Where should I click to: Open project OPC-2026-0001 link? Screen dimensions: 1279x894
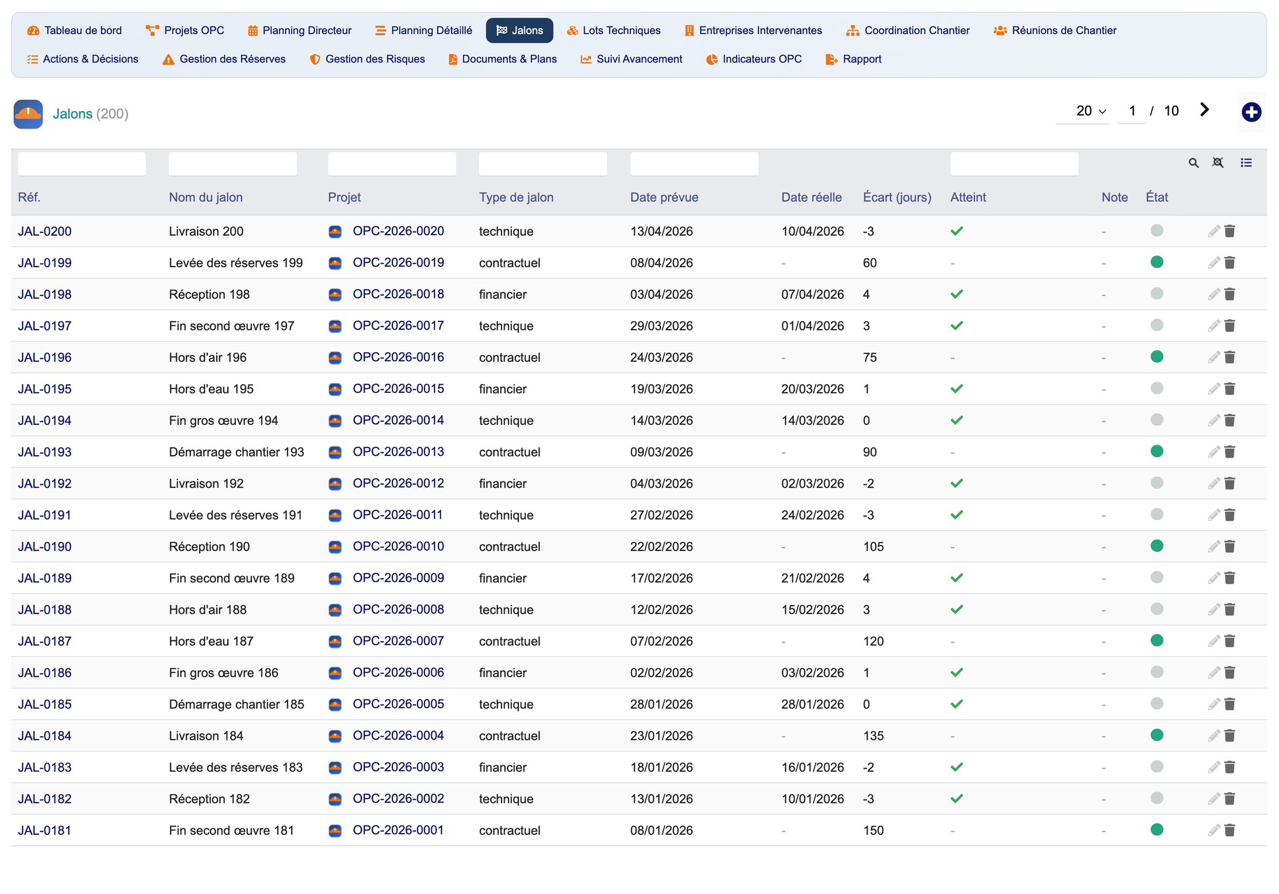[398, 830]
